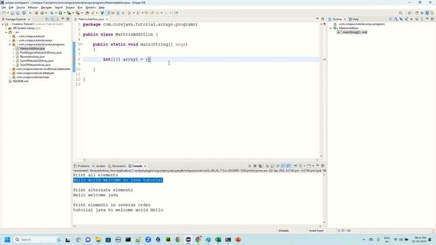Screen dimensions: 436x245
Task: Select MartrixAddition.java in Package Explorer
Action: click(32, 48)
